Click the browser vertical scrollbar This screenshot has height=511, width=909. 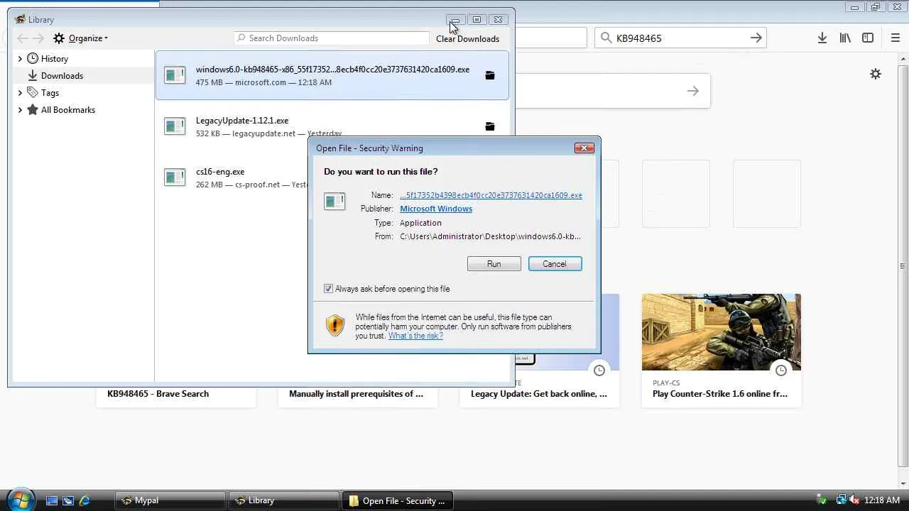[903, 266]
